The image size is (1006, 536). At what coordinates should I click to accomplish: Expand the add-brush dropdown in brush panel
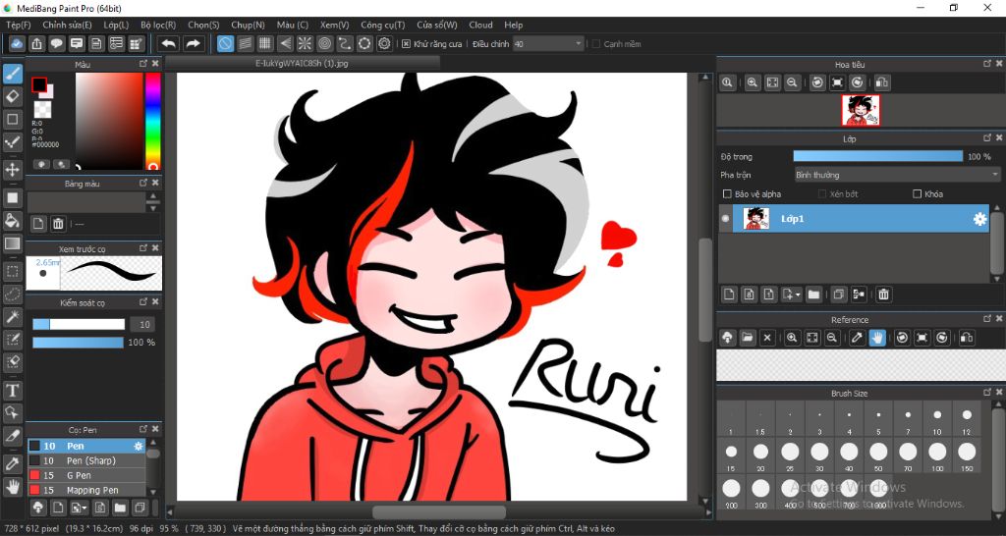pos(80,508)
